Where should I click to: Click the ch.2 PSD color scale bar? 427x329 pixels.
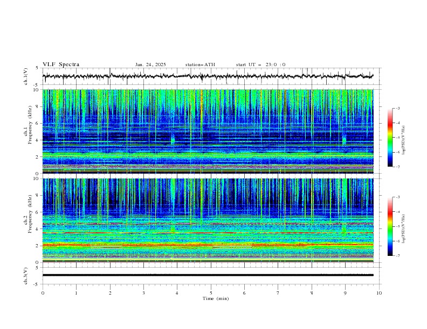click(x=390, y=226)
